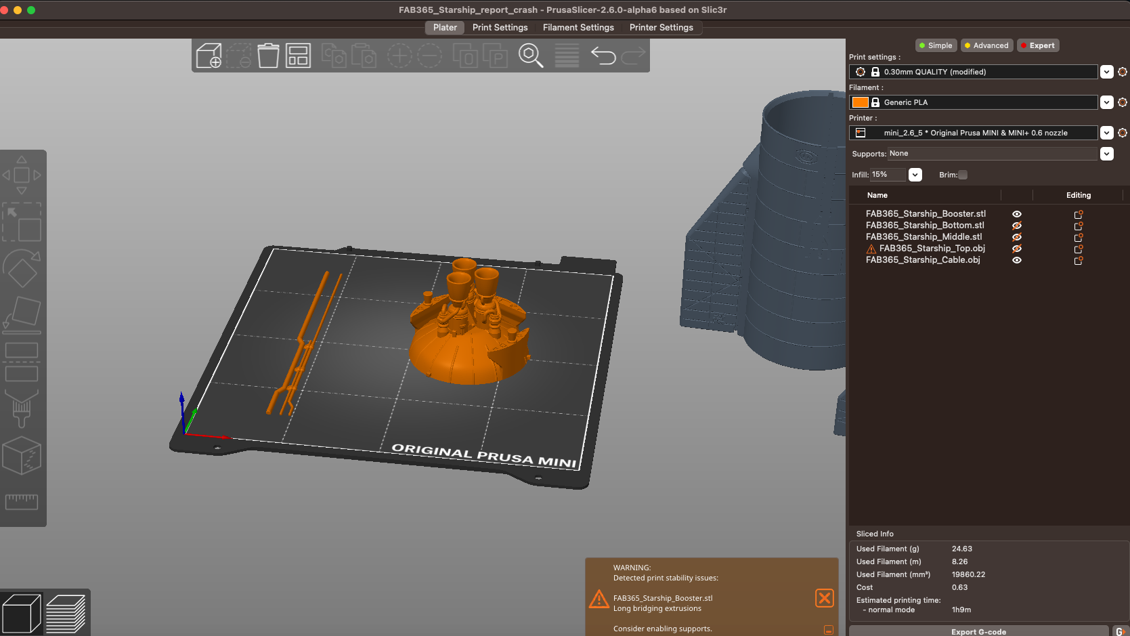This screenshot has width=1130, height=636.
Task: Open the edit icon for FAB365_Starship_Cable.obj
Action: click(1079, 260)
